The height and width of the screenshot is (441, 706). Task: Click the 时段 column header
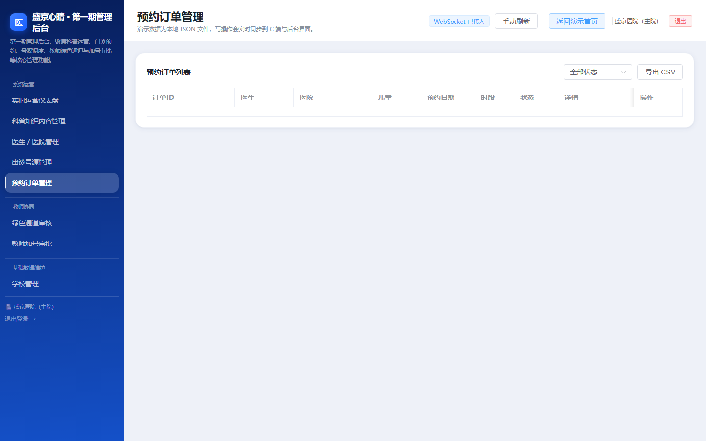point(495,98)
